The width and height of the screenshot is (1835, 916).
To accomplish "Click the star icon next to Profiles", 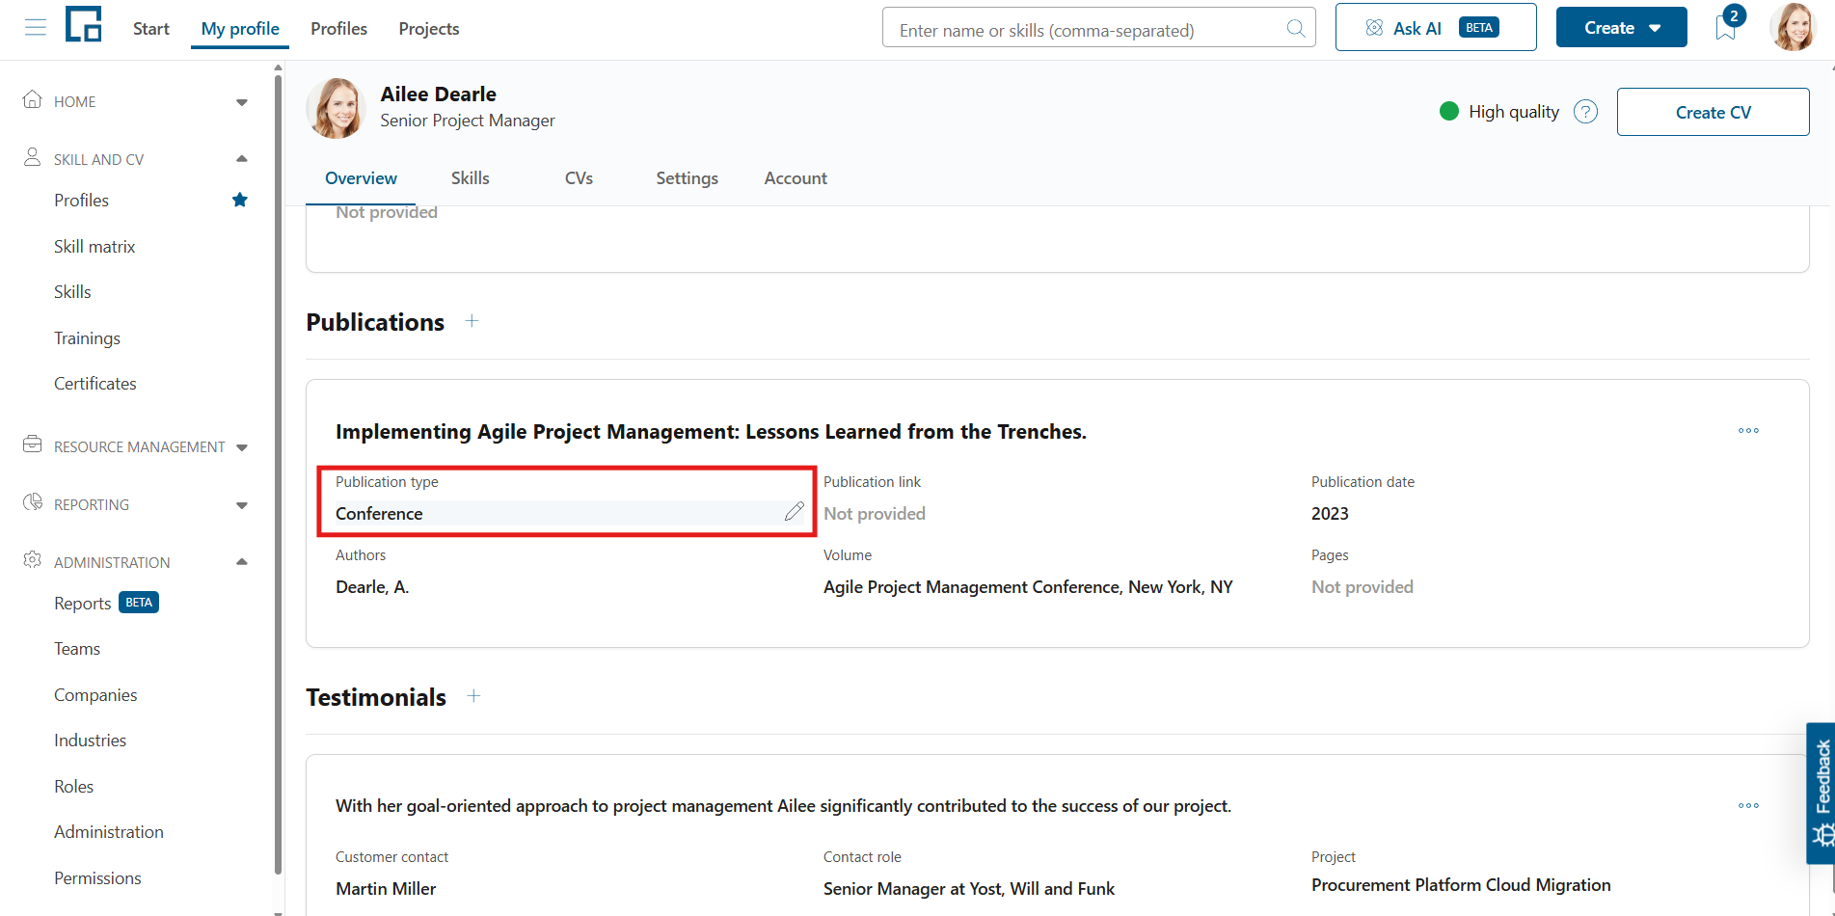I will pos(240,200).
